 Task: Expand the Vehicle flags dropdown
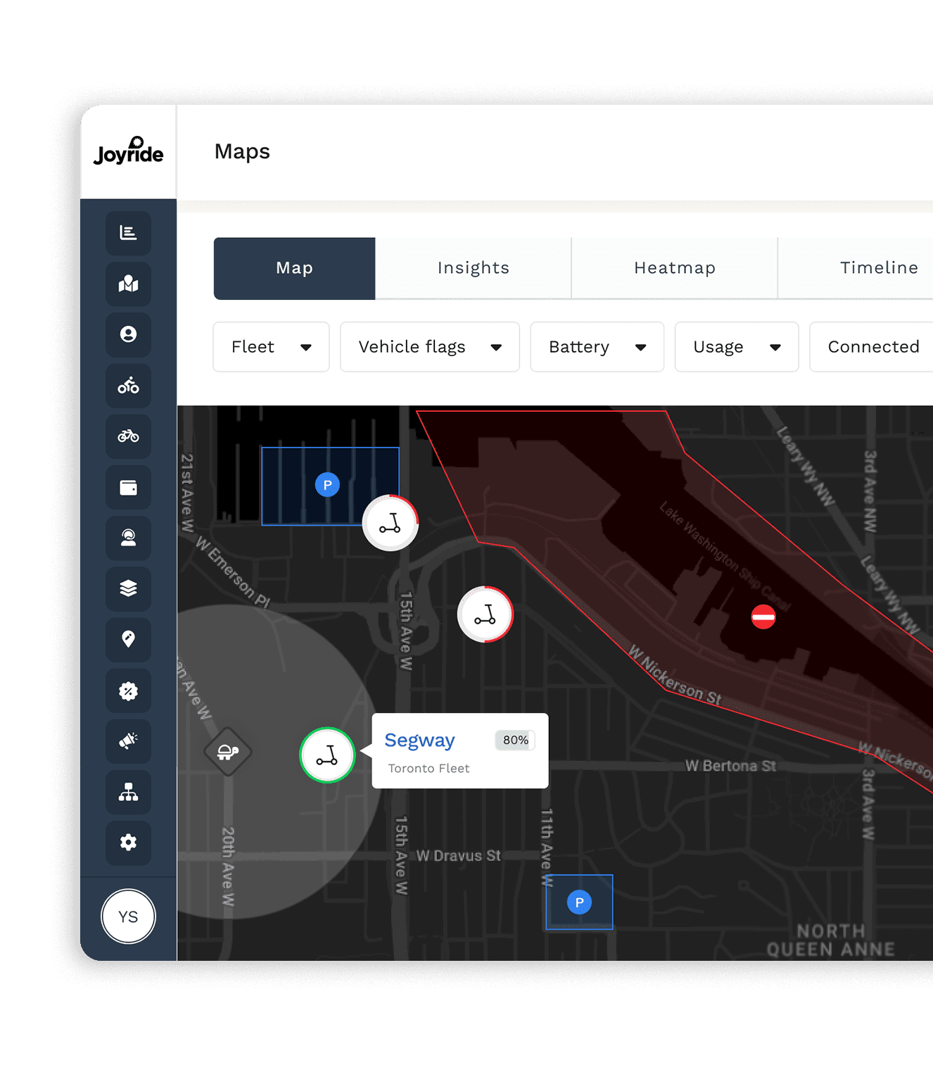(x=430, y=347)
